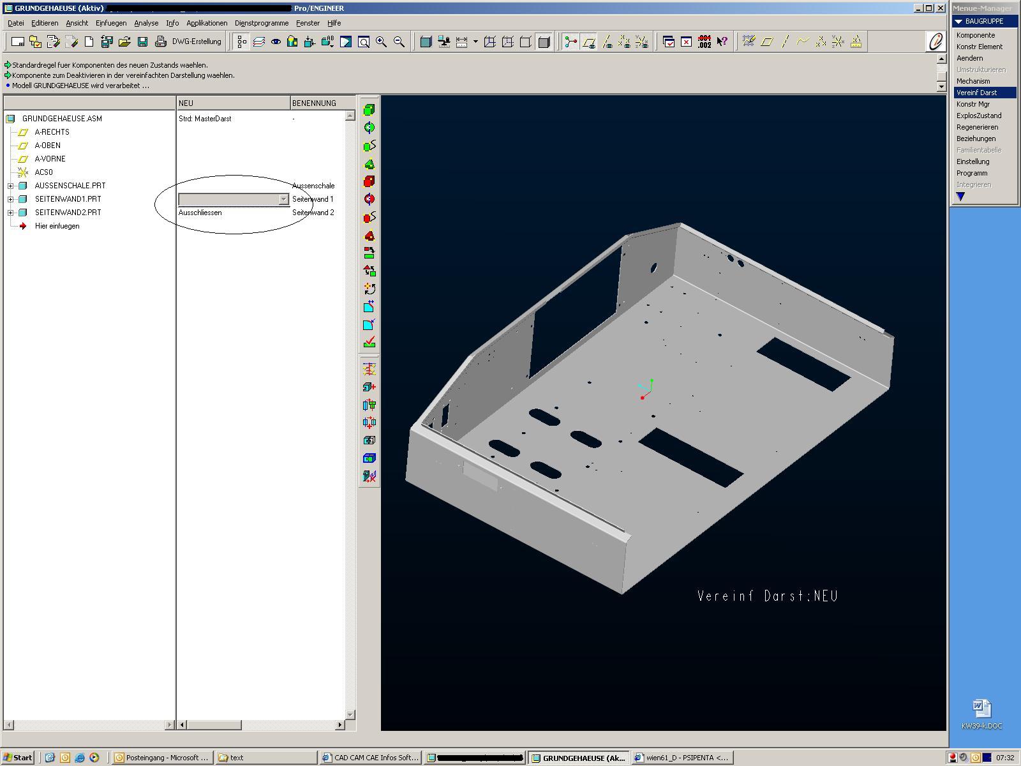Expand the SEITENWAND2.PRT tree node
This screenshot has width=1021, height=766.
pos(10,213)
